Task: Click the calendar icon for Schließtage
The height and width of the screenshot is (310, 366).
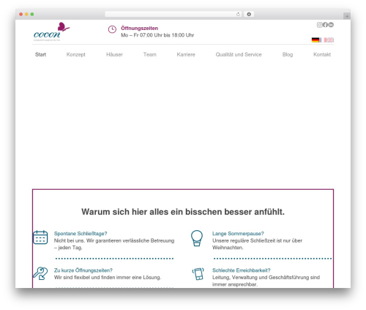Action: 40,237
